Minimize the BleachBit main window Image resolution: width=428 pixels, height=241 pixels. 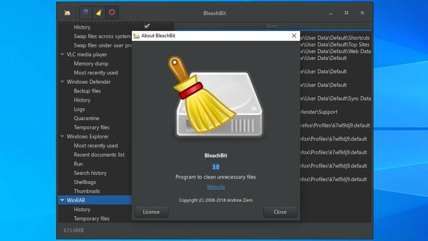click(330, 13)
